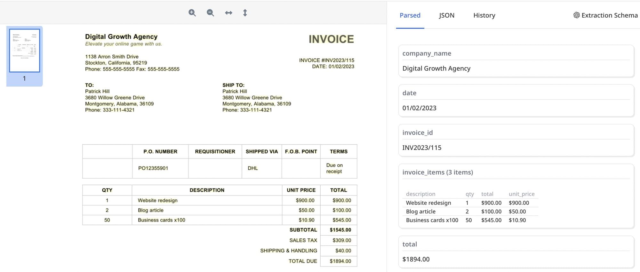Click the zoom in magnifier icon

coord(192,13)
